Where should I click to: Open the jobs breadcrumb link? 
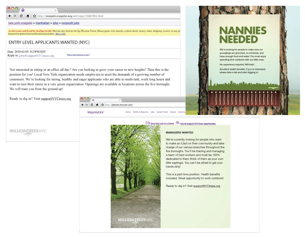pos(56,23)
